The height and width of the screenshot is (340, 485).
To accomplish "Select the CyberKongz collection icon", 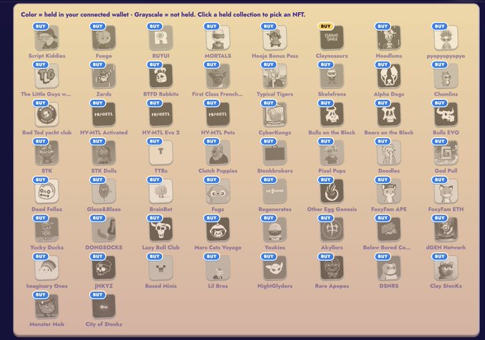I will click(x=275, y=115).
